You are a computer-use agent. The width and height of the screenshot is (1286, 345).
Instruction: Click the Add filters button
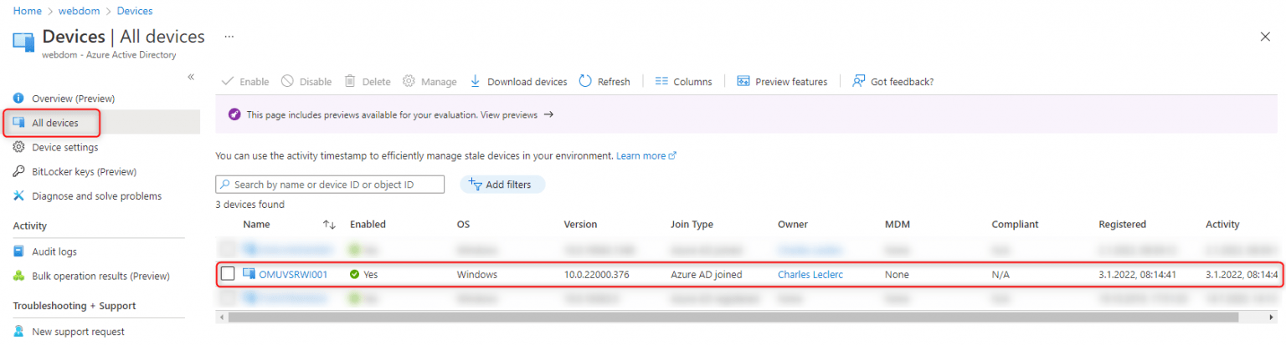502,184
